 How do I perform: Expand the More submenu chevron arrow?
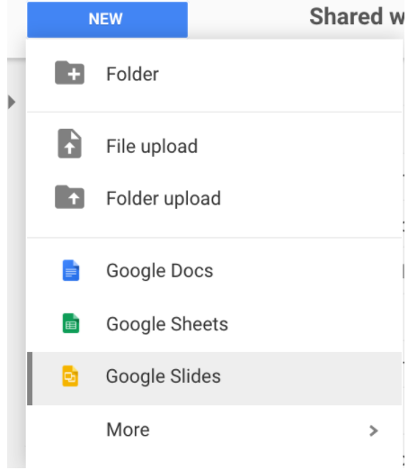pyautogui.click(x=374, y=430)
